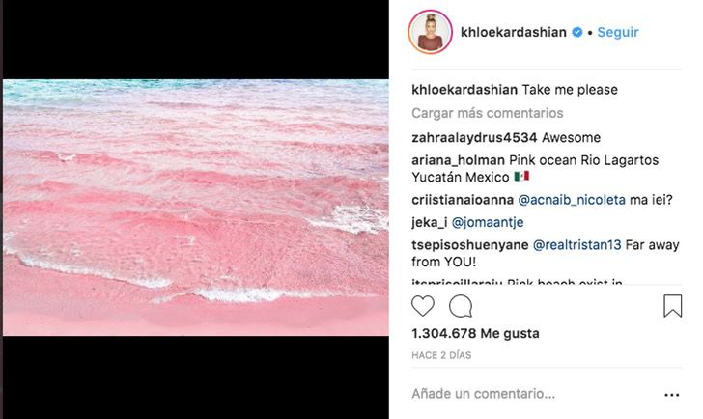Open the comment bubble icon
The height and width of the screenshot is (419, 703).
pyautogui.click(x=461, y=306)
